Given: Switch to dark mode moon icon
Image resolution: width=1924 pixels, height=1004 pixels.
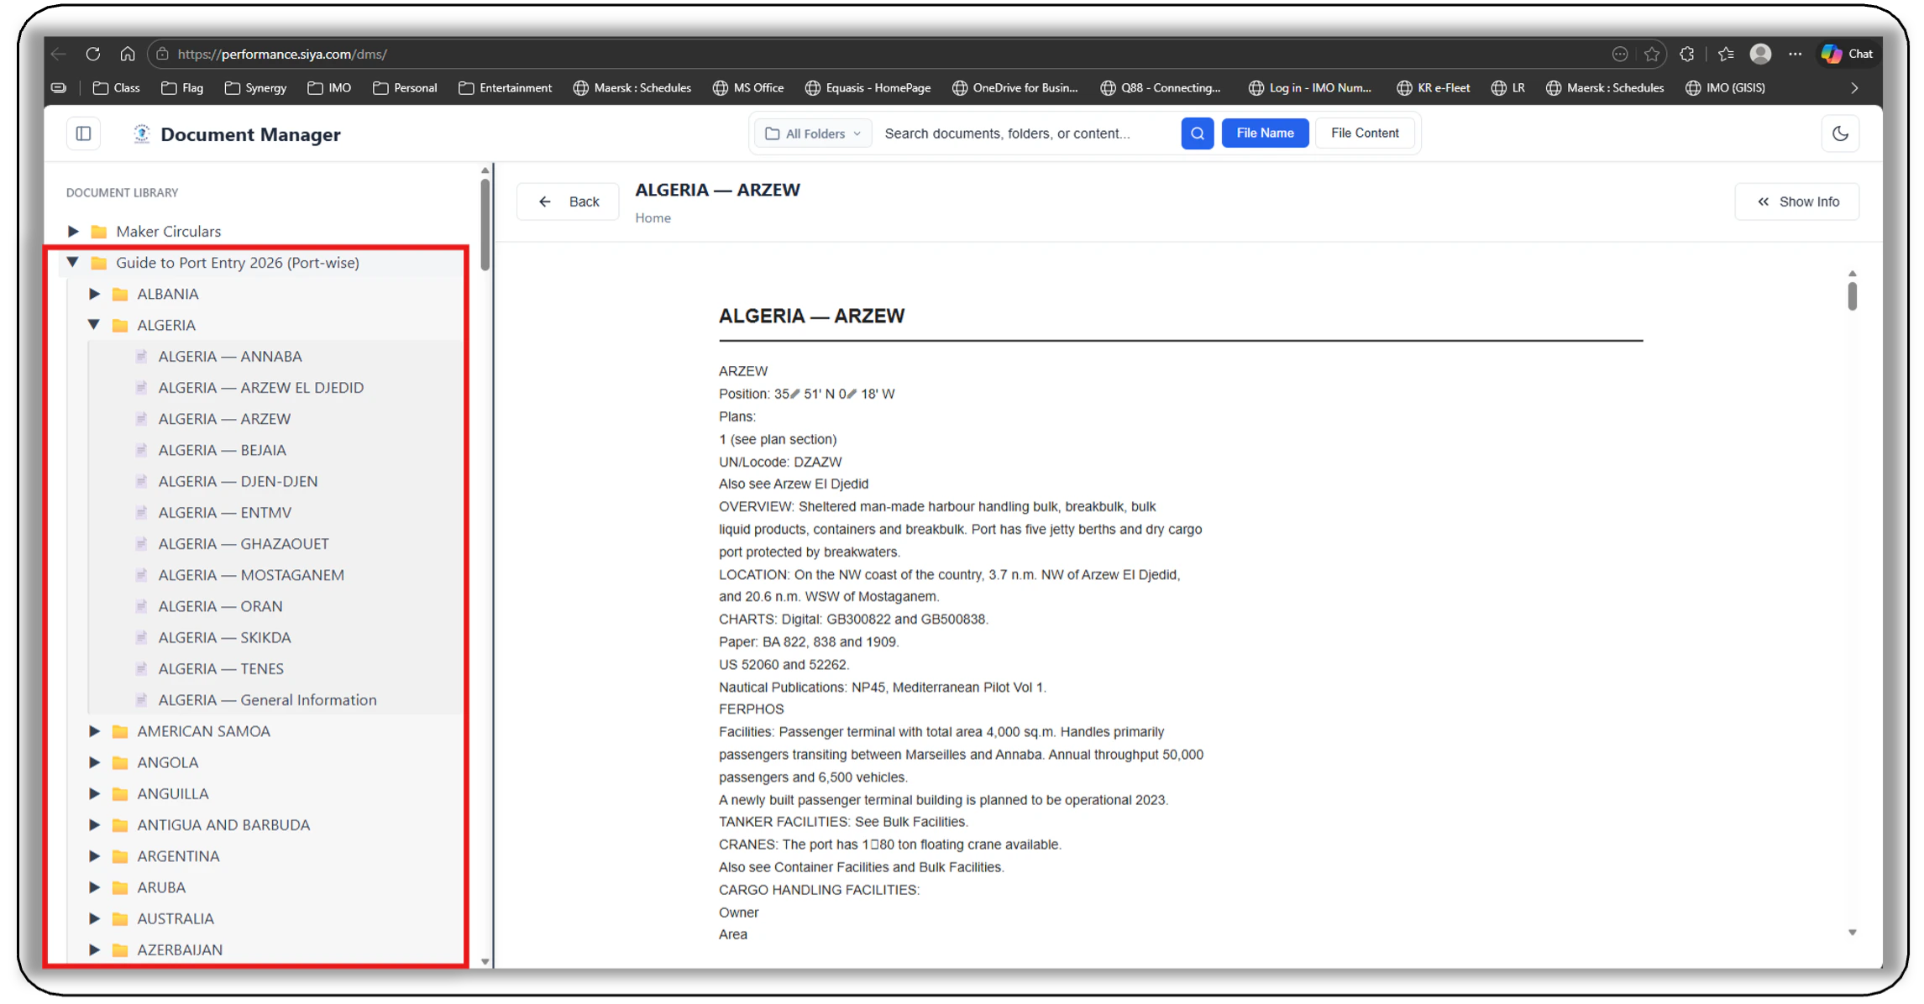Looking at the screenshot, I should pyautogui.click(x=1840, y=133).
